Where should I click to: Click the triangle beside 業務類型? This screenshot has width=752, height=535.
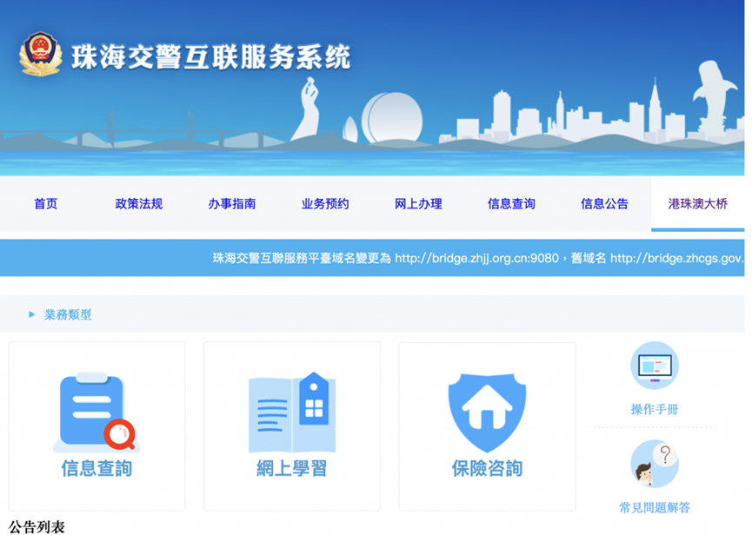31,314
